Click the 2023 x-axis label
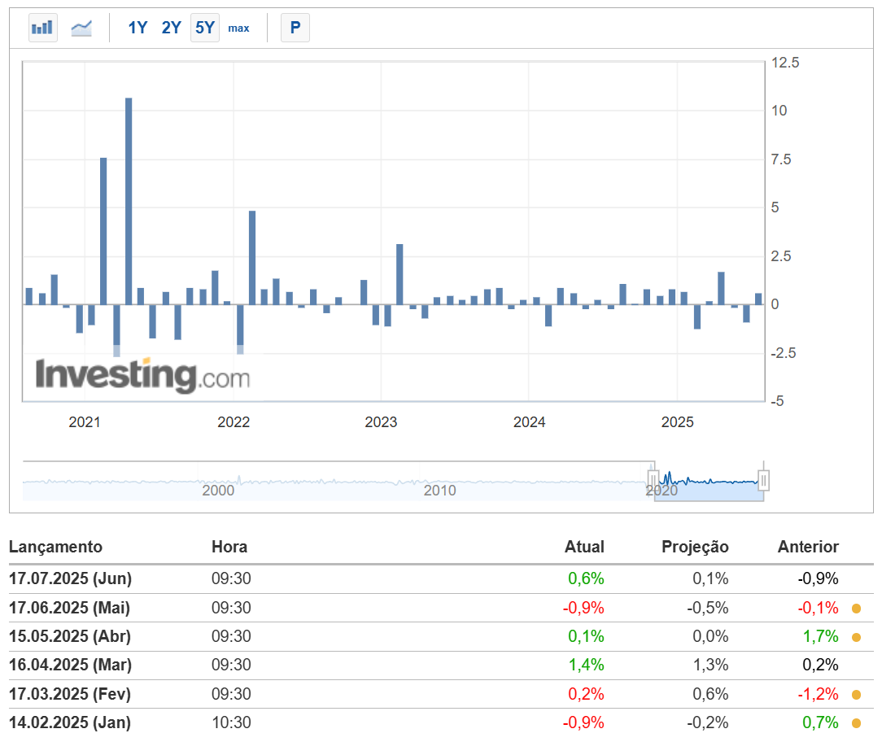Viewport: 882px width, 755px height. (381, 422)
